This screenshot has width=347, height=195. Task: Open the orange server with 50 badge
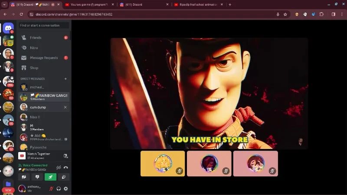[x=8, y=94]
